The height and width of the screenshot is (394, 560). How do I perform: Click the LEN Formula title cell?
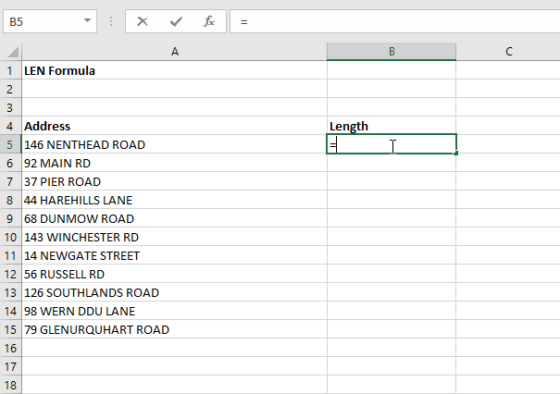[x=174, y=70]
